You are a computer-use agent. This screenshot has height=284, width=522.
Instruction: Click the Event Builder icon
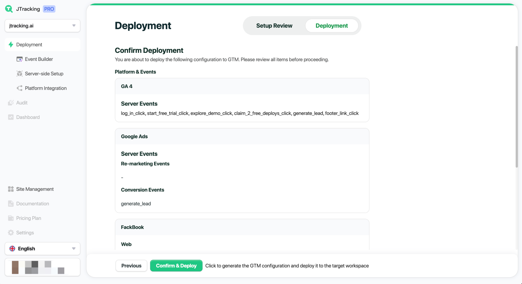click(19, 59)
